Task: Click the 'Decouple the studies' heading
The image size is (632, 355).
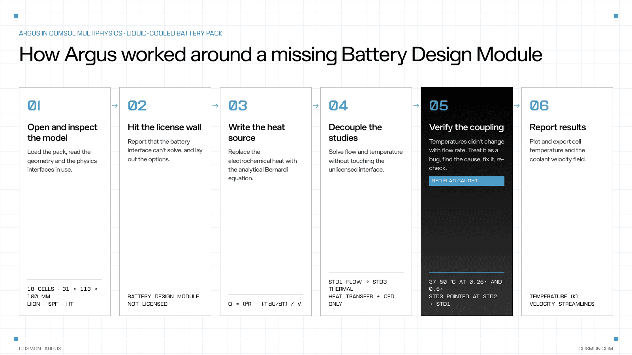Action: (x=355, y=133)
